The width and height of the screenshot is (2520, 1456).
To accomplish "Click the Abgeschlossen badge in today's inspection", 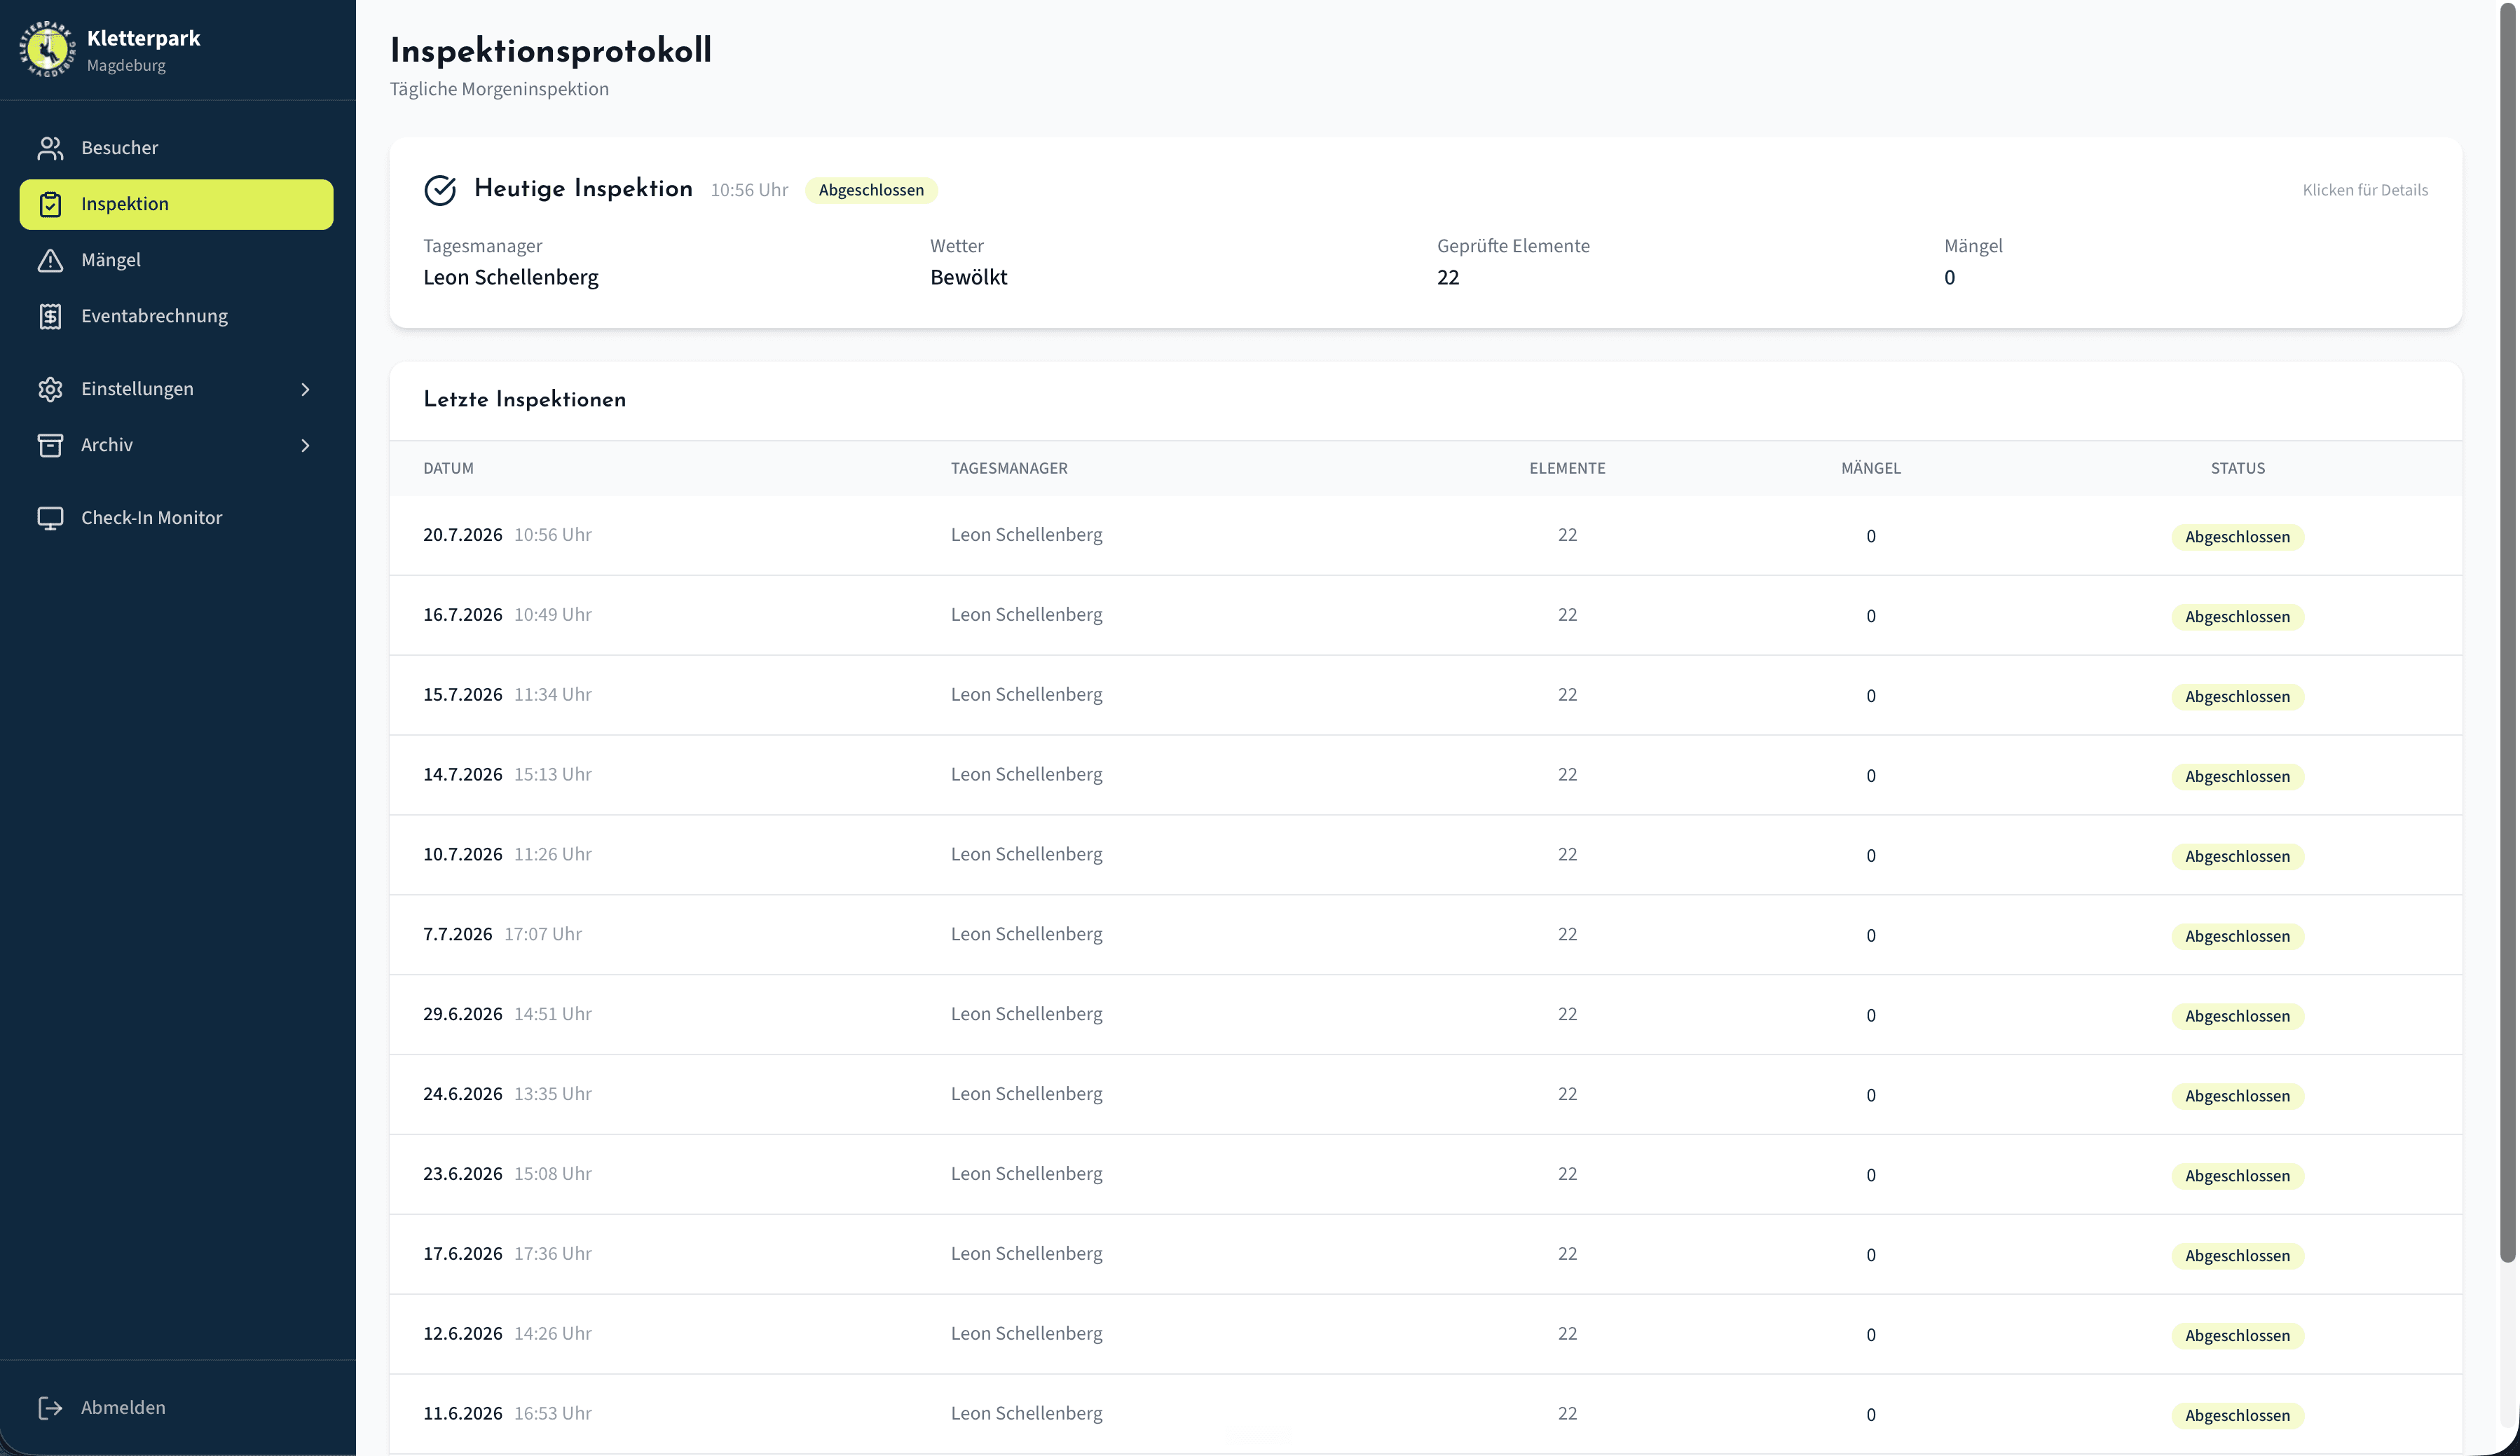I will click(871, 190).
